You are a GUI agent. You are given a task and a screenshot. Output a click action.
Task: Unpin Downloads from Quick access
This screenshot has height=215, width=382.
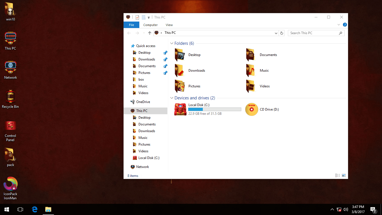point(165,59)
